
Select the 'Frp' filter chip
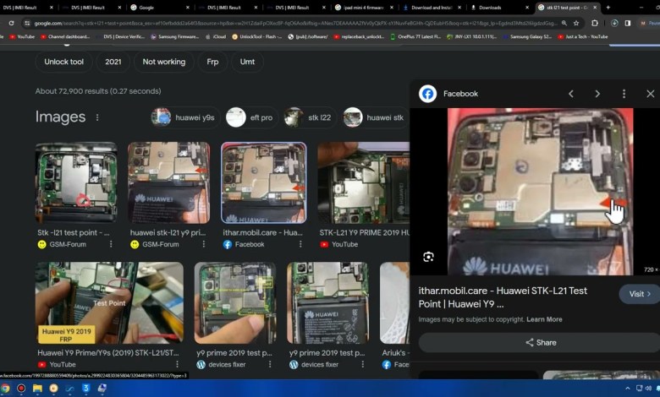pos(212,62)
